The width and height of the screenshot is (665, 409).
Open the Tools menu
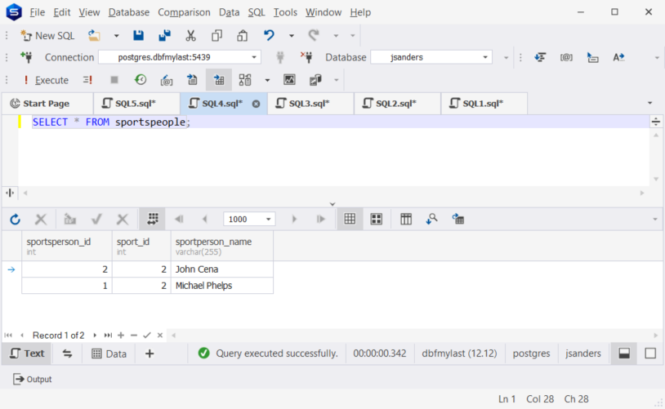285,12
